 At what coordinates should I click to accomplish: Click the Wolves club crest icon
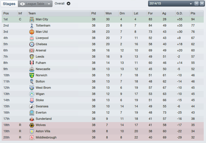coord(31,125)
